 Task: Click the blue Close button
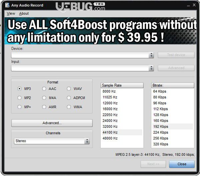(x=182, y=164)
